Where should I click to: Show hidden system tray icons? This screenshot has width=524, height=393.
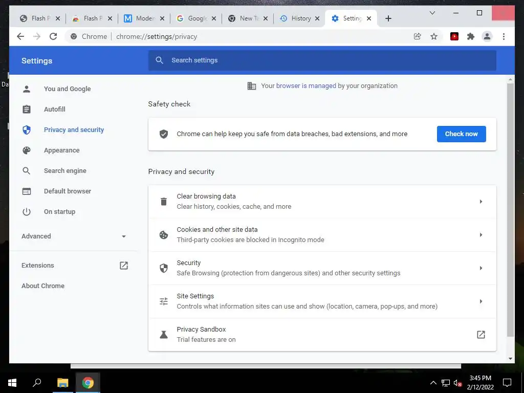tap(433, 383)
